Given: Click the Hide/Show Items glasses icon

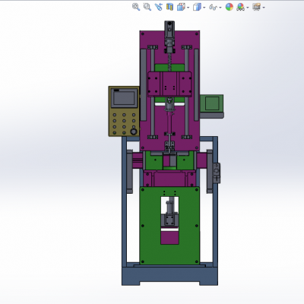Looking at the screenshot, I should (213, 7).
